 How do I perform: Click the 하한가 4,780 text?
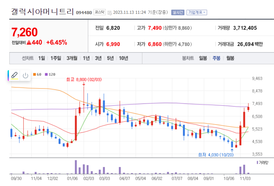(x=177, y=44)
